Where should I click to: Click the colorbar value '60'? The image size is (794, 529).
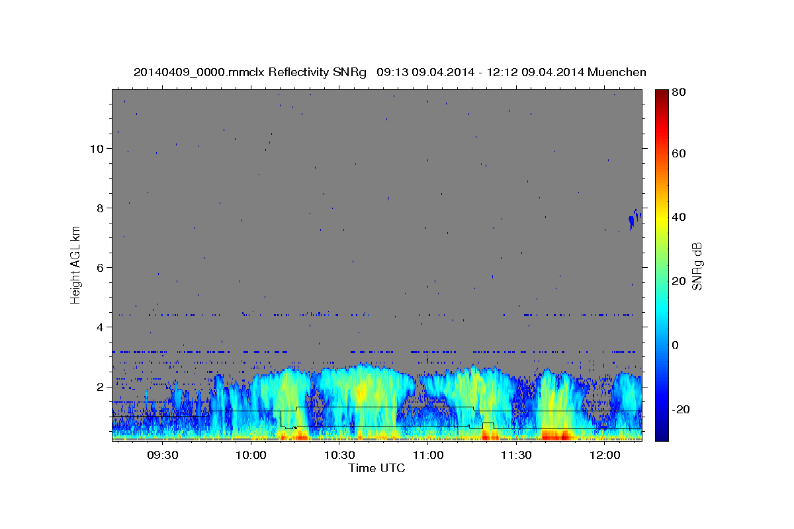click(678, 153)
